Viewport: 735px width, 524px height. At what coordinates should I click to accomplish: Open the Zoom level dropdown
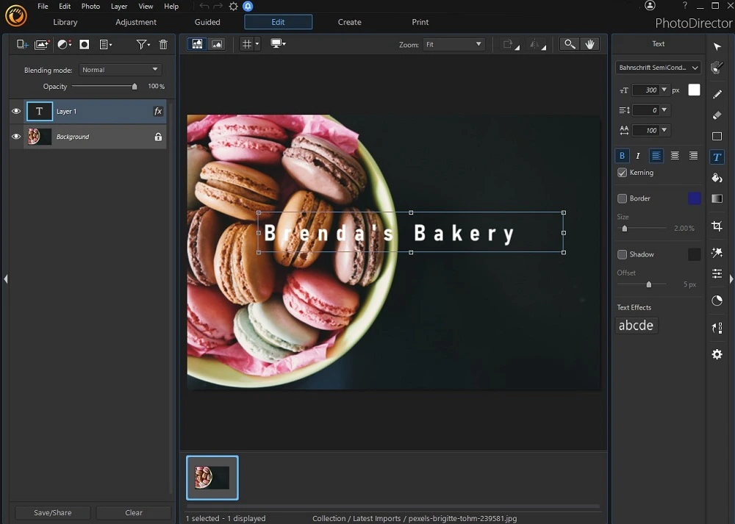pyautogui.click(x=453, y=44)
